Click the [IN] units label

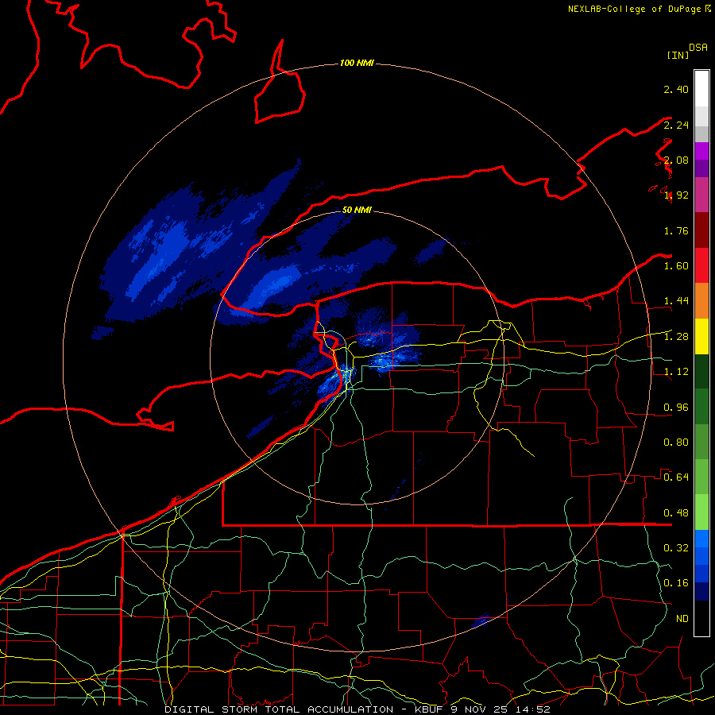point(677,55)
